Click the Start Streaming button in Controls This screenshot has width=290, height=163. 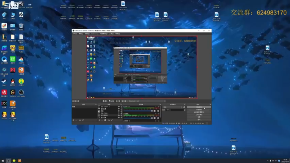199,107
